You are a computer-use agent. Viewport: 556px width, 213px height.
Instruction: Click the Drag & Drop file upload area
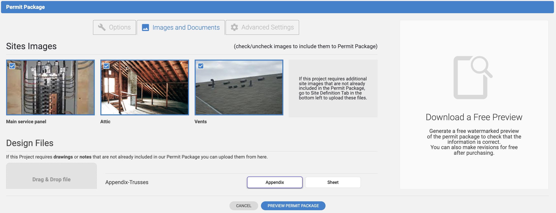tap(51, 176)
